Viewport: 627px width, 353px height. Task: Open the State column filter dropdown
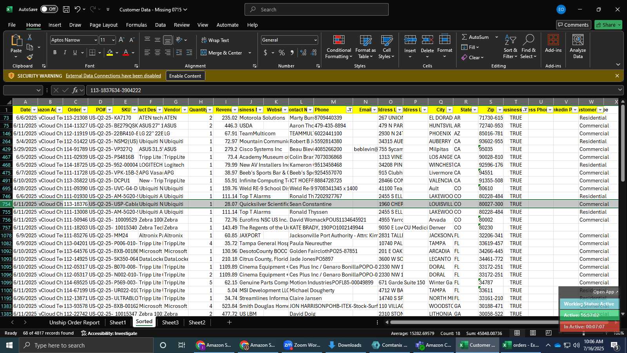[475, 110]
